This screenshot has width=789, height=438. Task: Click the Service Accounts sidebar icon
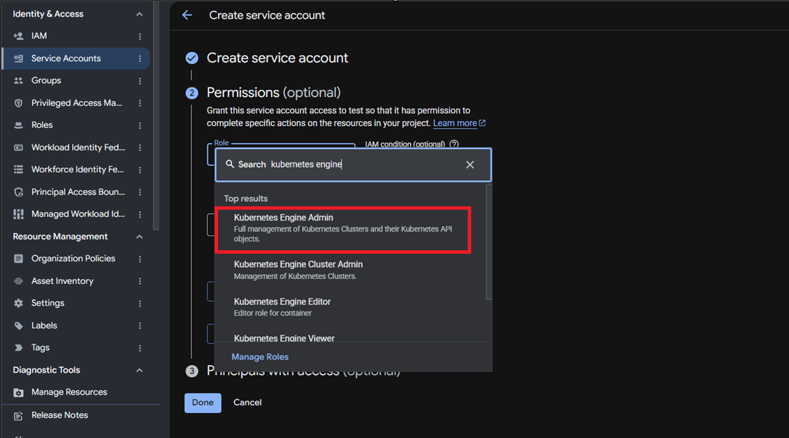(19, 58)
